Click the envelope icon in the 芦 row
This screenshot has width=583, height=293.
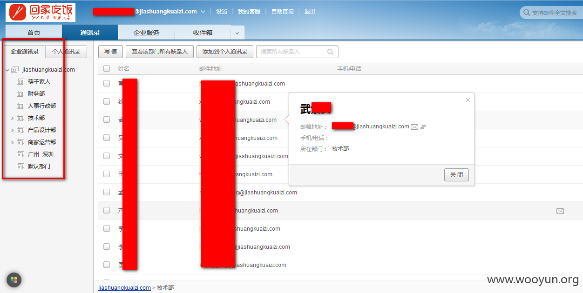560,211
